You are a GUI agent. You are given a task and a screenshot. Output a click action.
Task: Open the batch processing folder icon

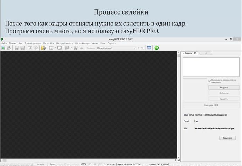[44, 48]
